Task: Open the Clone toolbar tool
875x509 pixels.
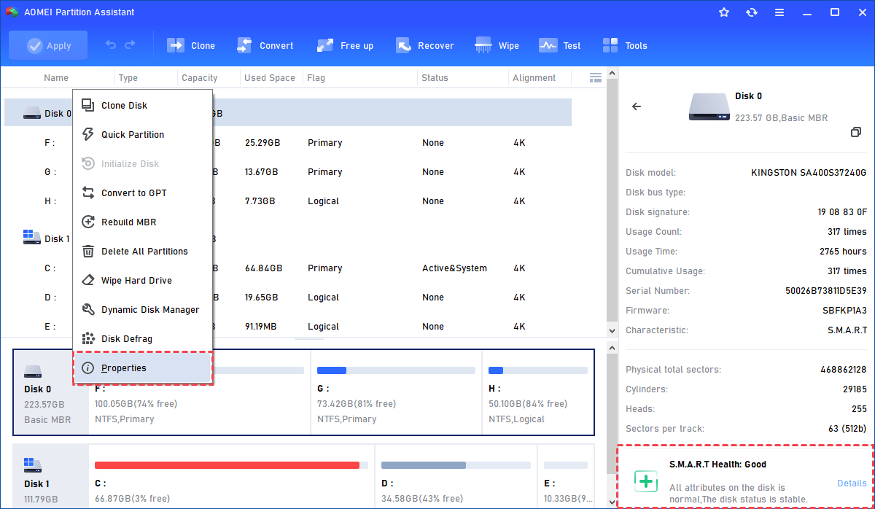Action: pyautogui.click(x=191, y=45)
